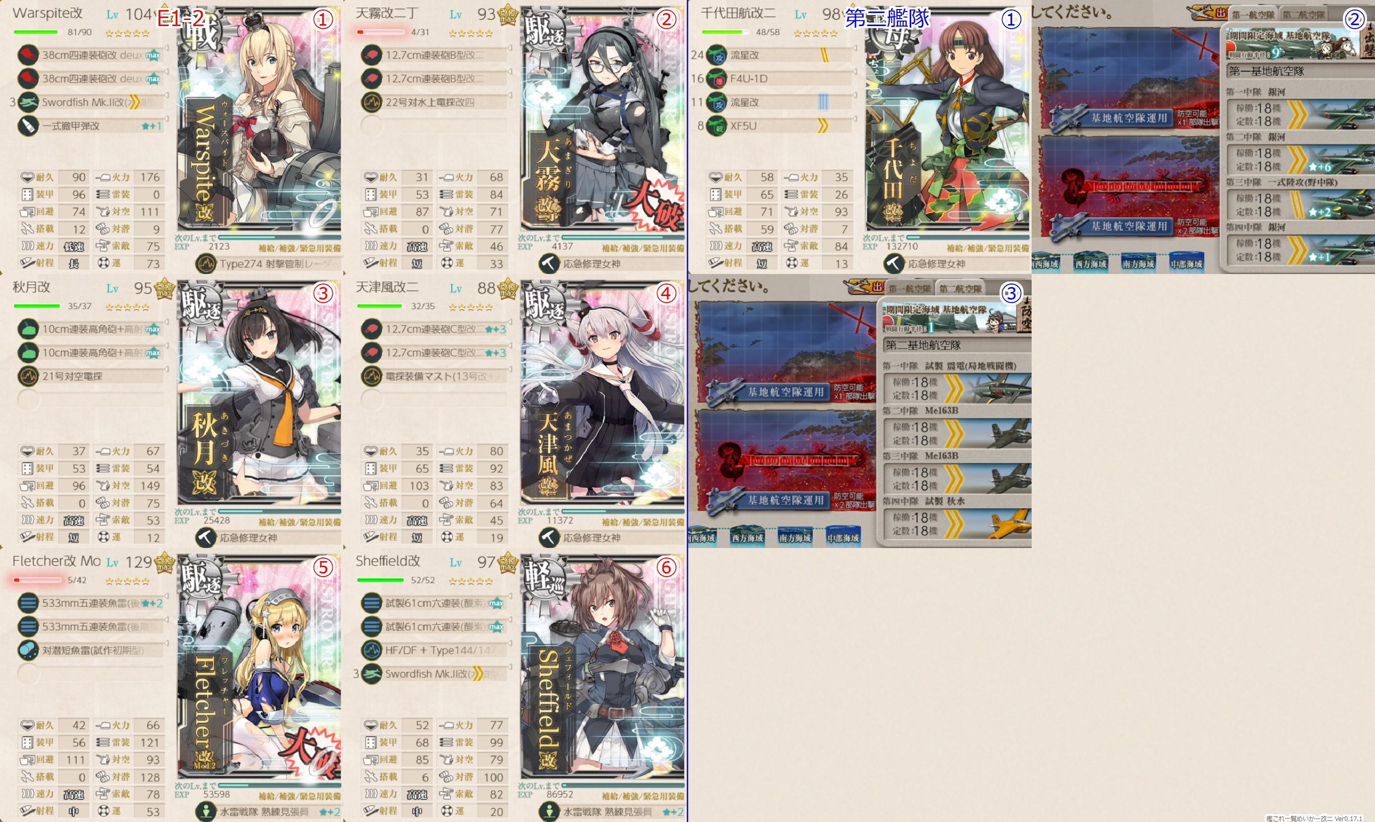Click the F4U-1D fighter-bomber aircraft icon

pos(716,79)
